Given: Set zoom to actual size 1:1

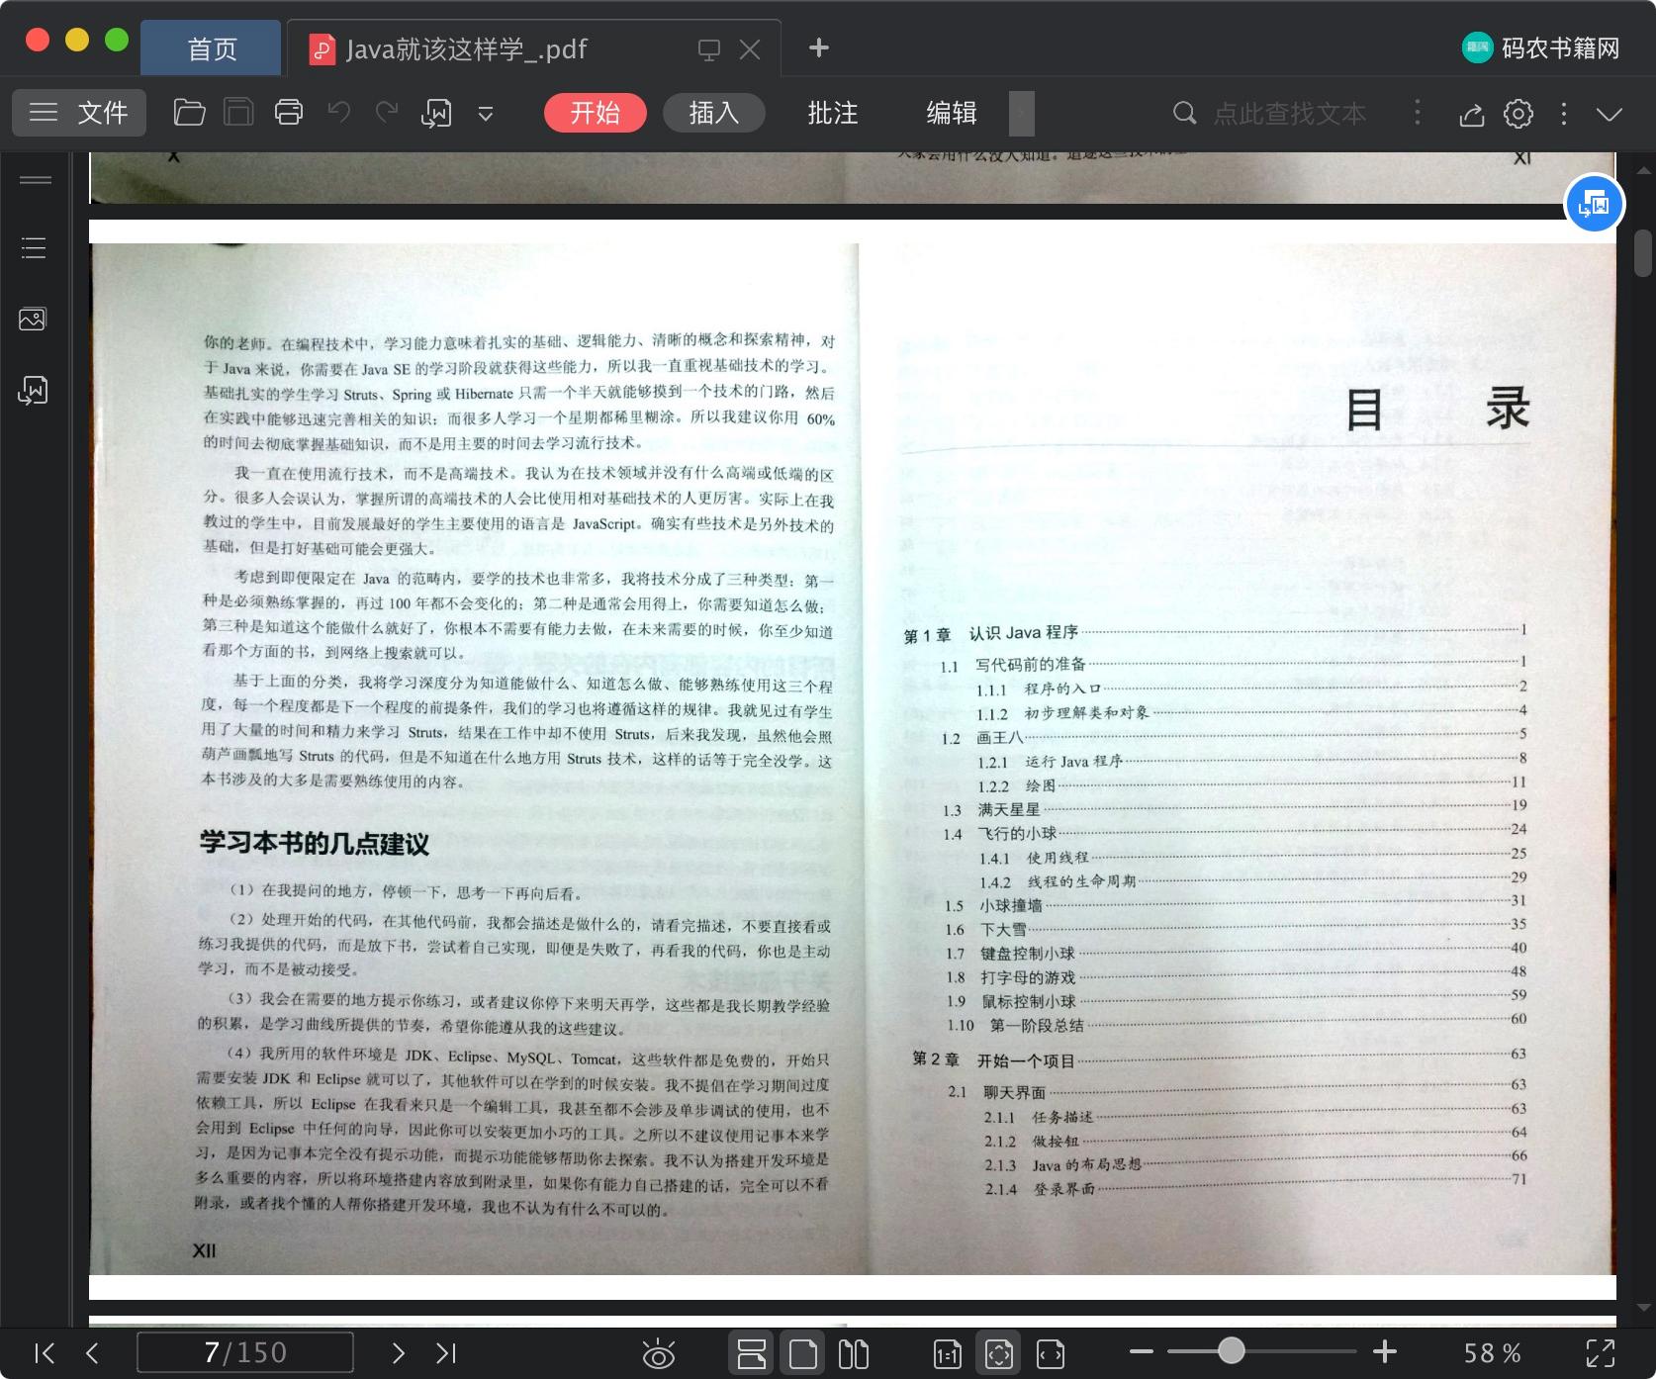Looking at the screenshot, I should pyautogui.click(x=947, y=1353).
